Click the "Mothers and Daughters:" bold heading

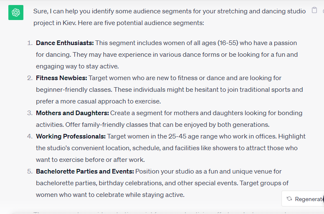coord(72,113)
